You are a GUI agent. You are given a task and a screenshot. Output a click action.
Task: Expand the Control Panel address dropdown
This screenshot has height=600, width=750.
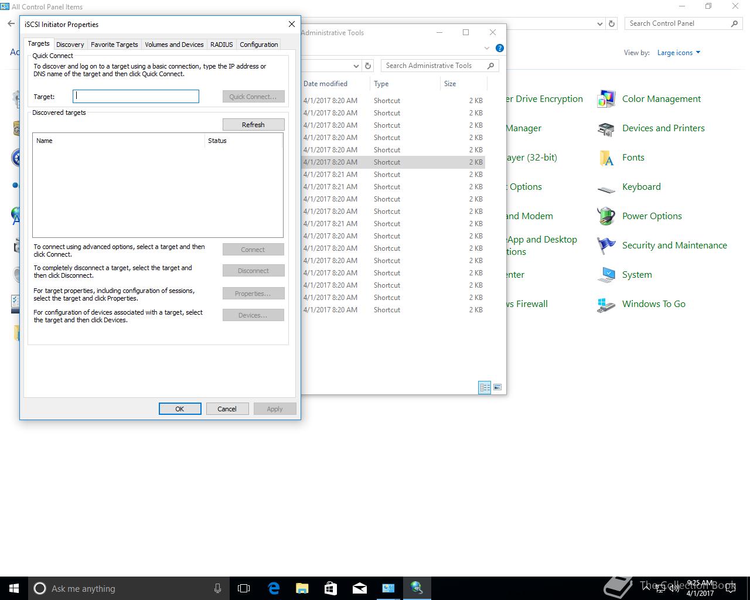[599, 24]
